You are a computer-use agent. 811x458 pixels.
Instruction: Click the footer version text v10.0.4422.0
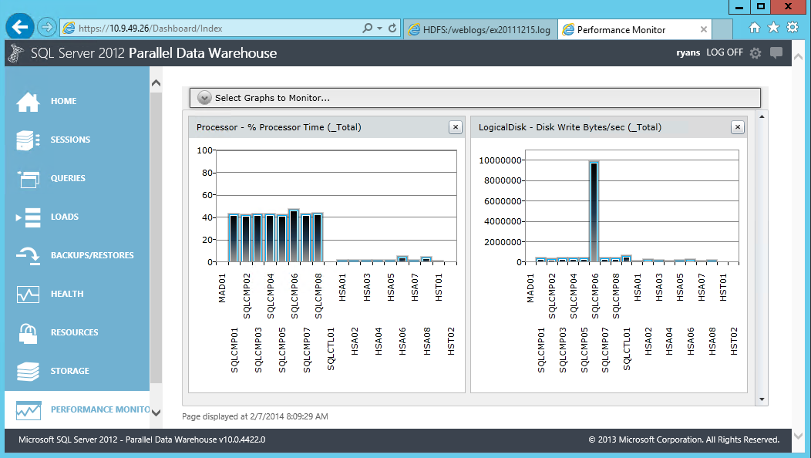pos(242,440)
